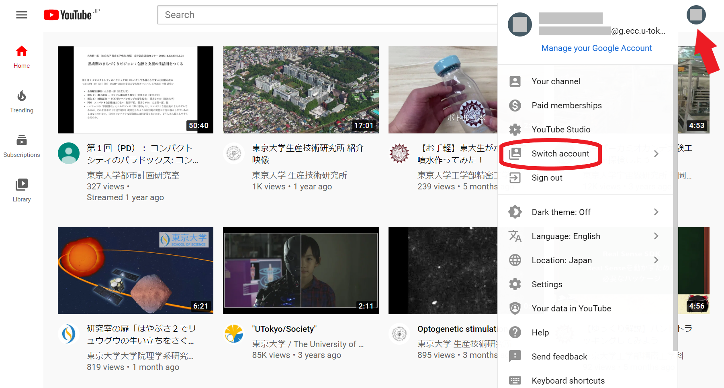Play the 50:40 slide presentation thumbnail

(x=135, y=90)
